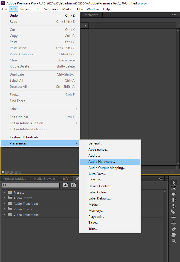This screenshot has width=180, height=262.
Task: Select the Selection arrow tool
Action: 174,183
